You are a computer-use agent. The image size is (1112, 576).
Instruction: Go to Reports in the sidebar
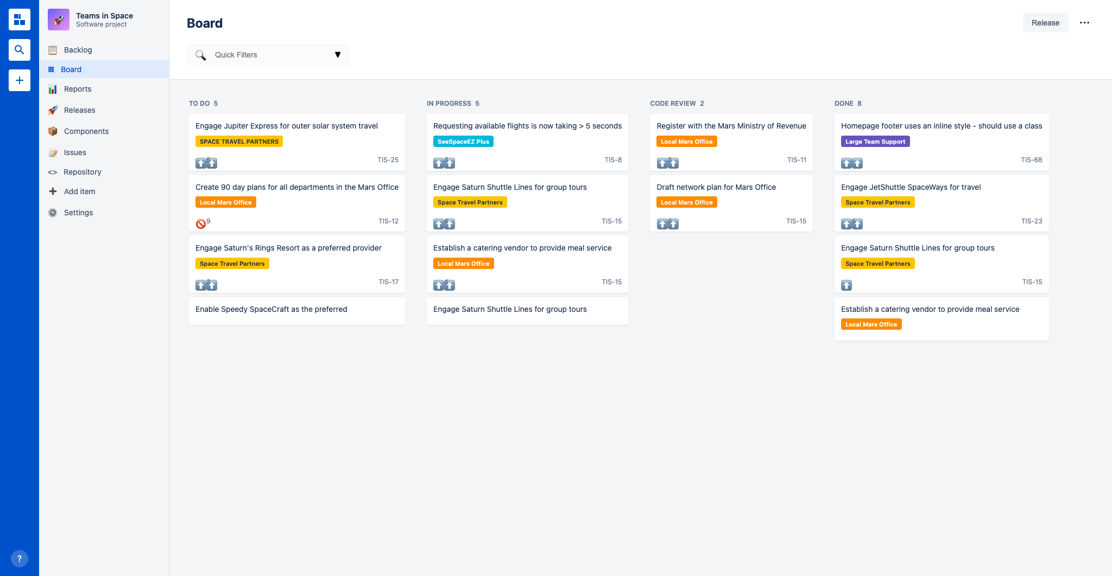pyautogui.click(x=77, y=89)
